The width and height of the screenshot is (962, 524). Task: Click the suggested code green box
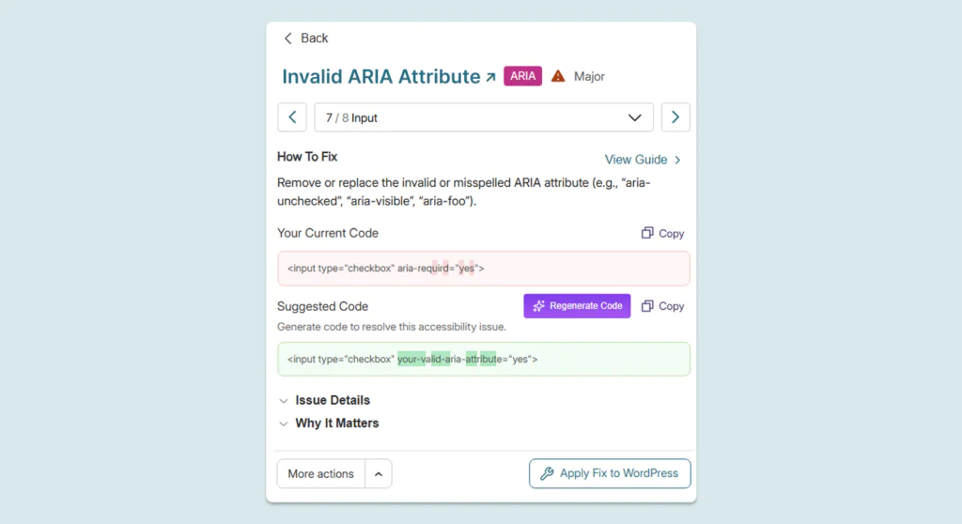(484, 359)
